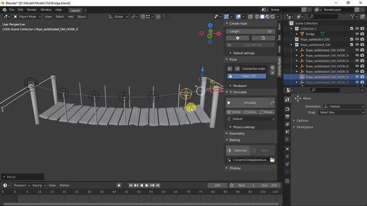Toggle the Simulate panel checkbox

click(x=231, y=92)
